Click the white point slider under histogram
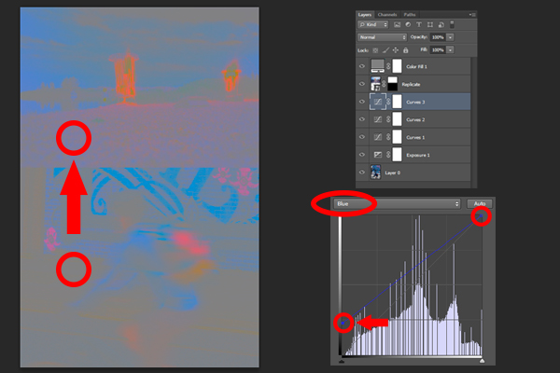The image size is (560, 373). click(483, 361)
